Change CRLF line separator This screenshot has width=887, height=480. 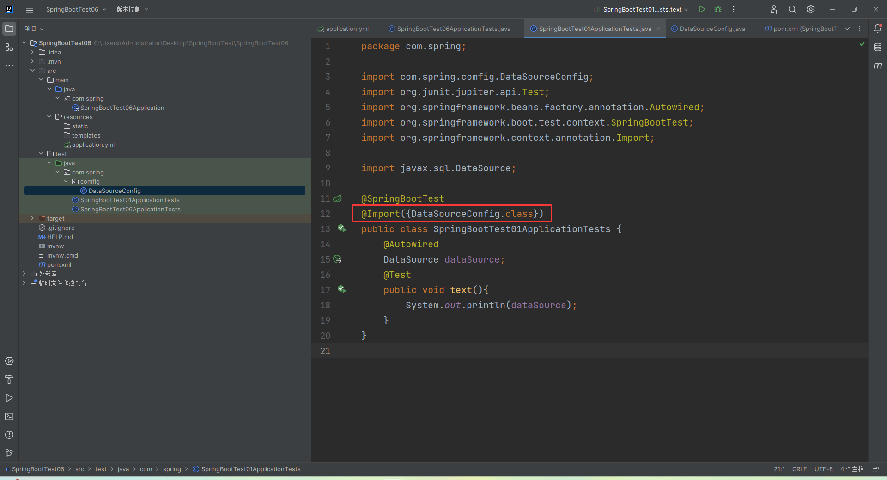[799, 469]
